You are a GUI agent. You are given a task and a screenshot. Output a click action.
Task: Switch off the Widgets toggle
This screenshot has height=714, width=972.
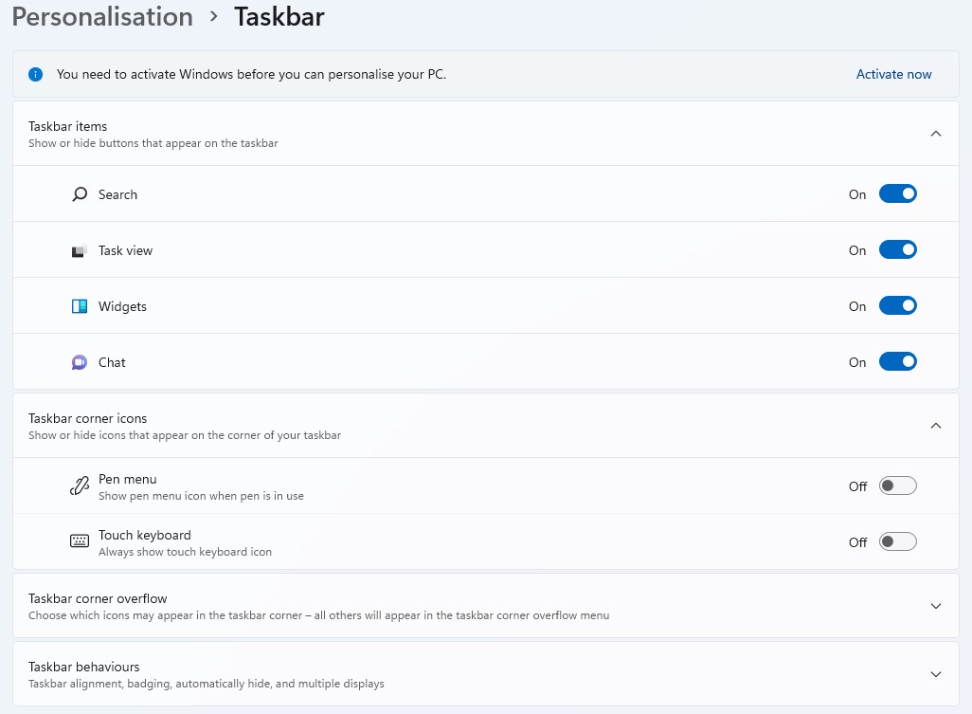coord(897,306)
